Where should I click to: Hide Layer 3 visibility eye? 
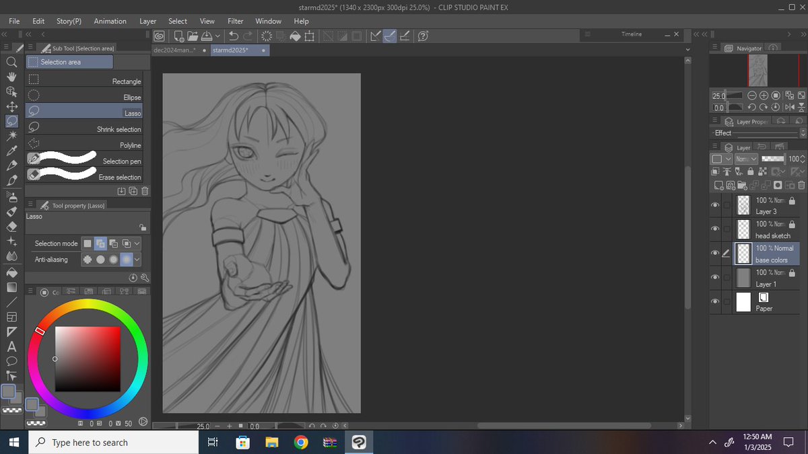click(715, 204)
